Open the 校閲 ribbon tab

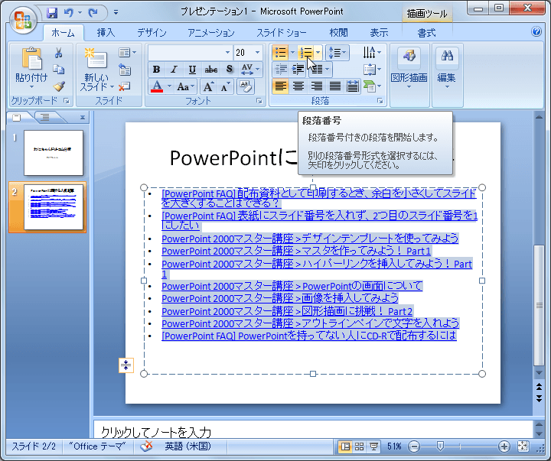338,33
